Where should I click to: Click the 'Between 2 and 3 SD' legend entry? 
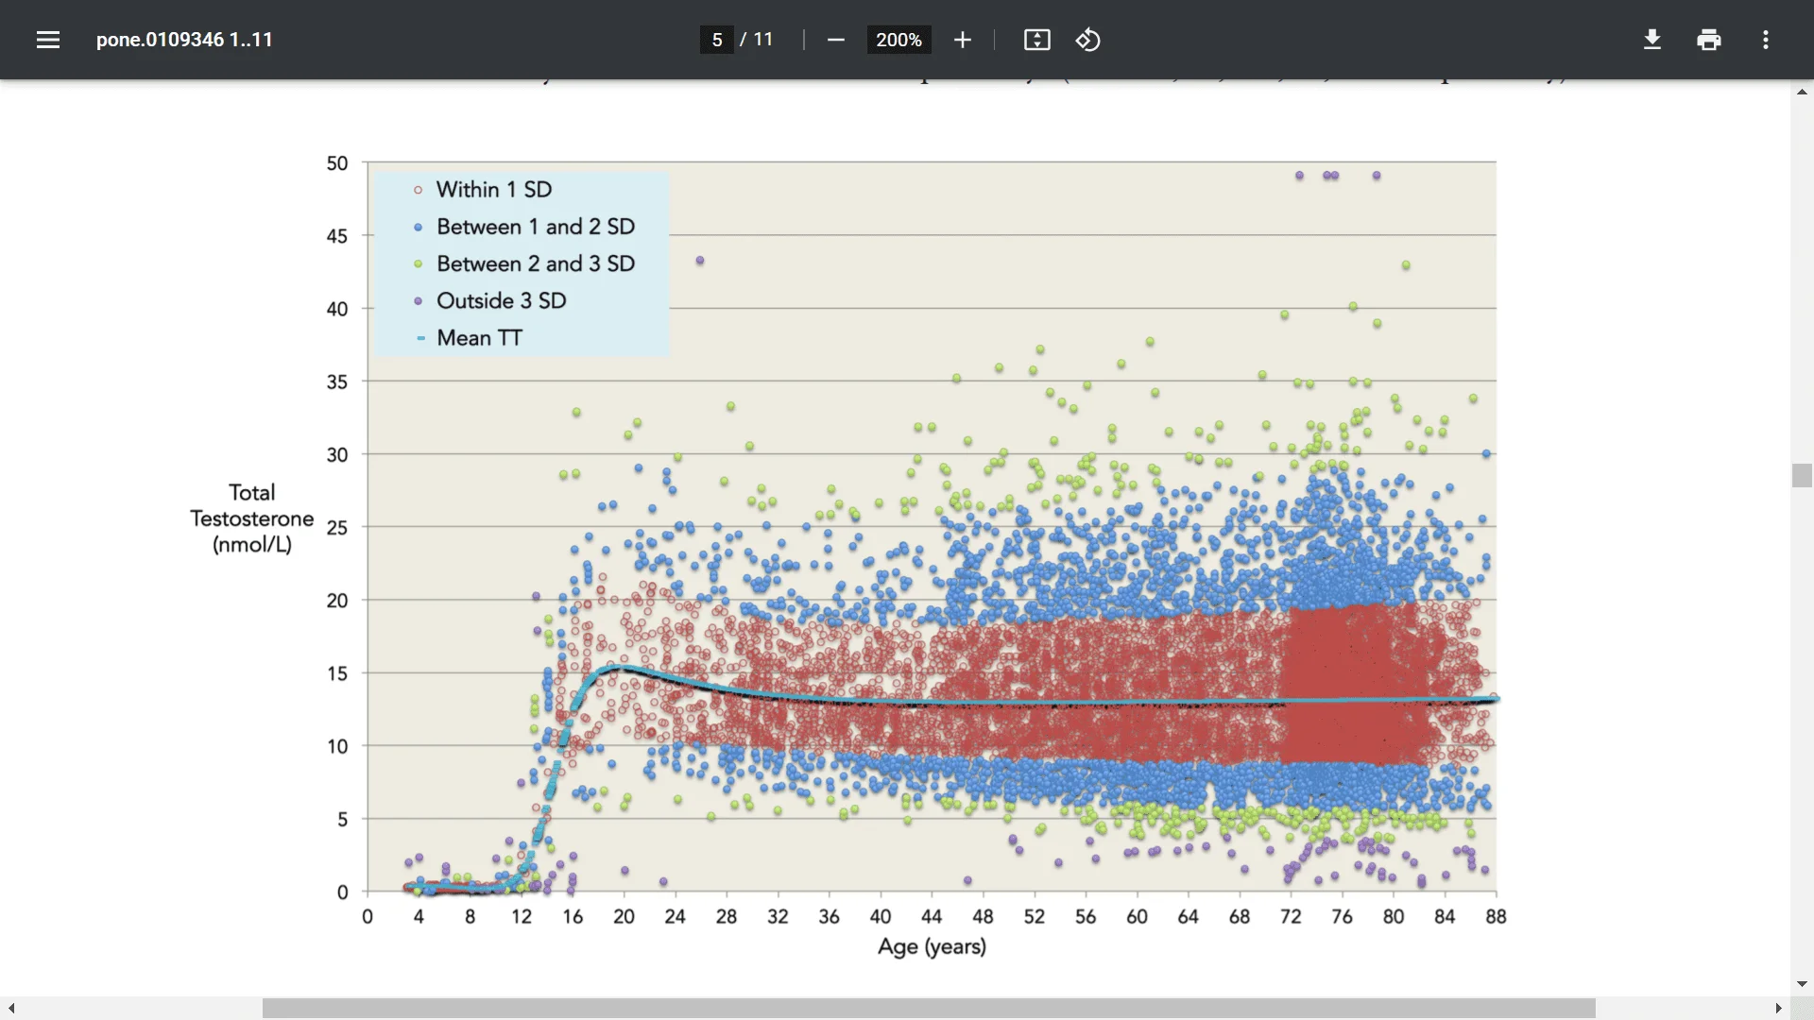click(524, 263)
